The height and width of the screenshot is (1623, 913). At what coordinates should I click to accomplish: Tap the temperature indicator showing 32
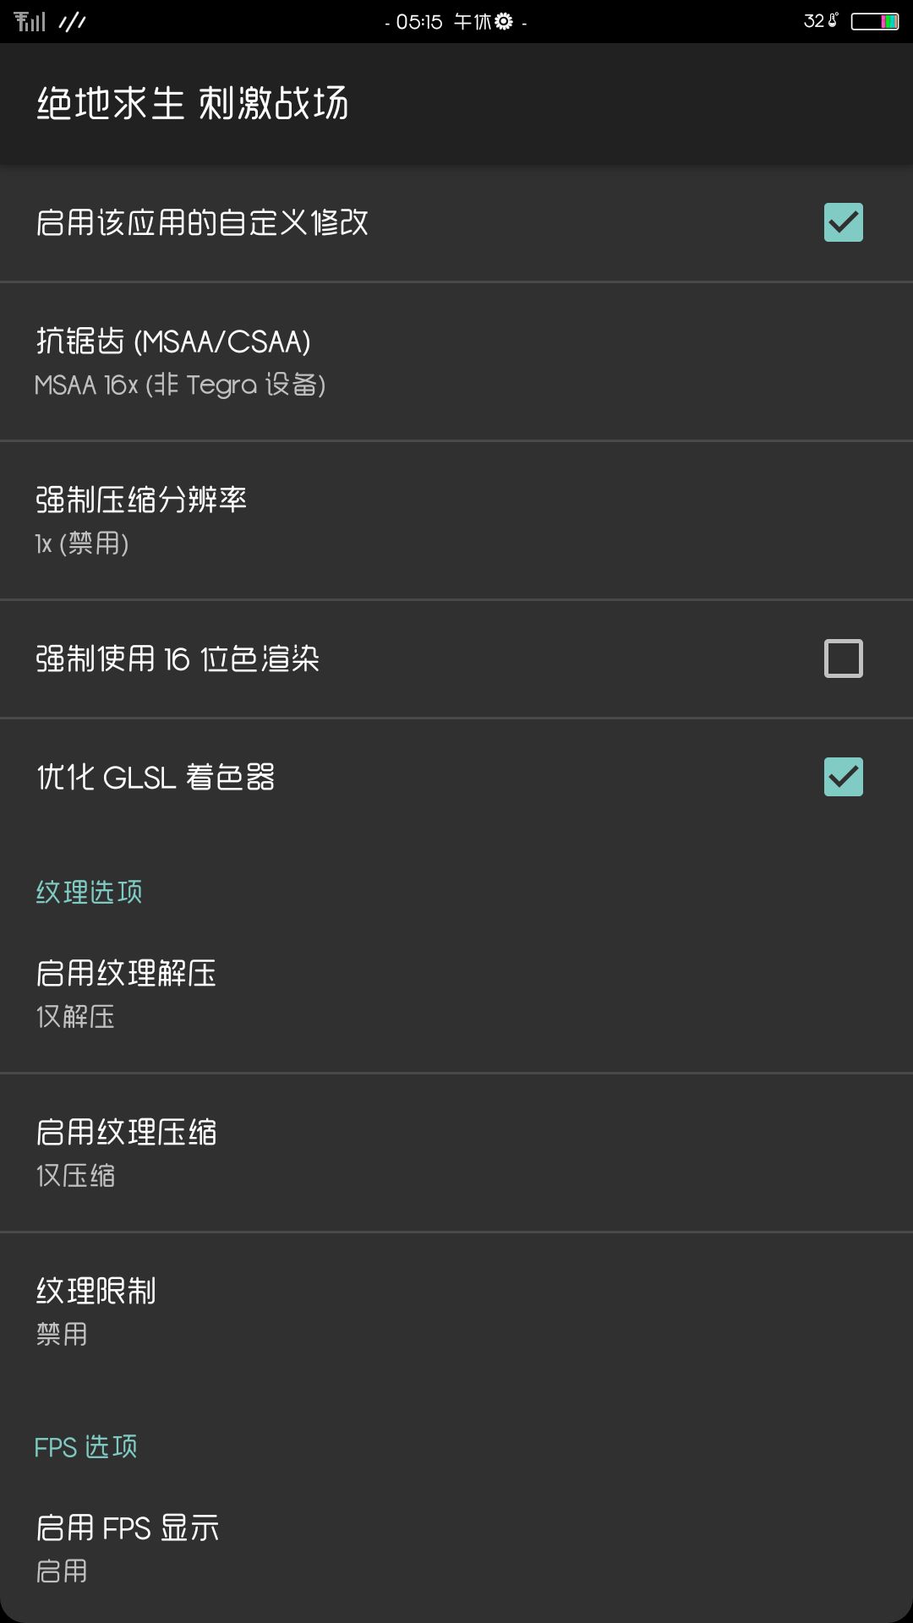820,21
